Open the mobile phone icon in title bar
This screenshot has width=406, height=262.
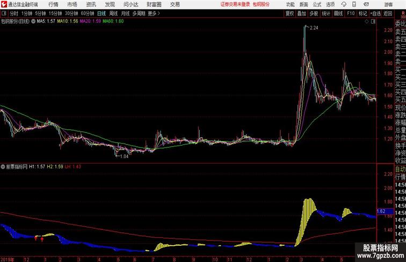click(354, 4)
